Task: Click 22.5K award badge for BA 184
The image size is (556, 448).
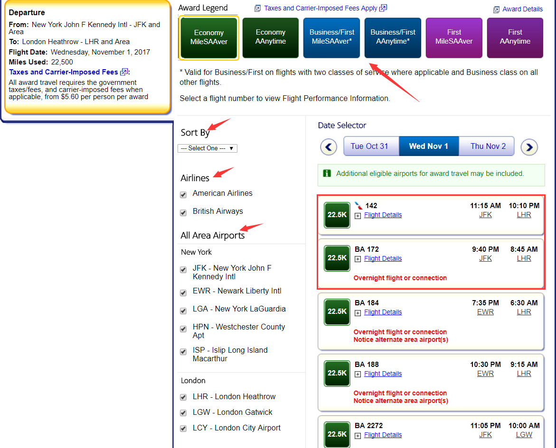Action: click(x=337, y=311)
